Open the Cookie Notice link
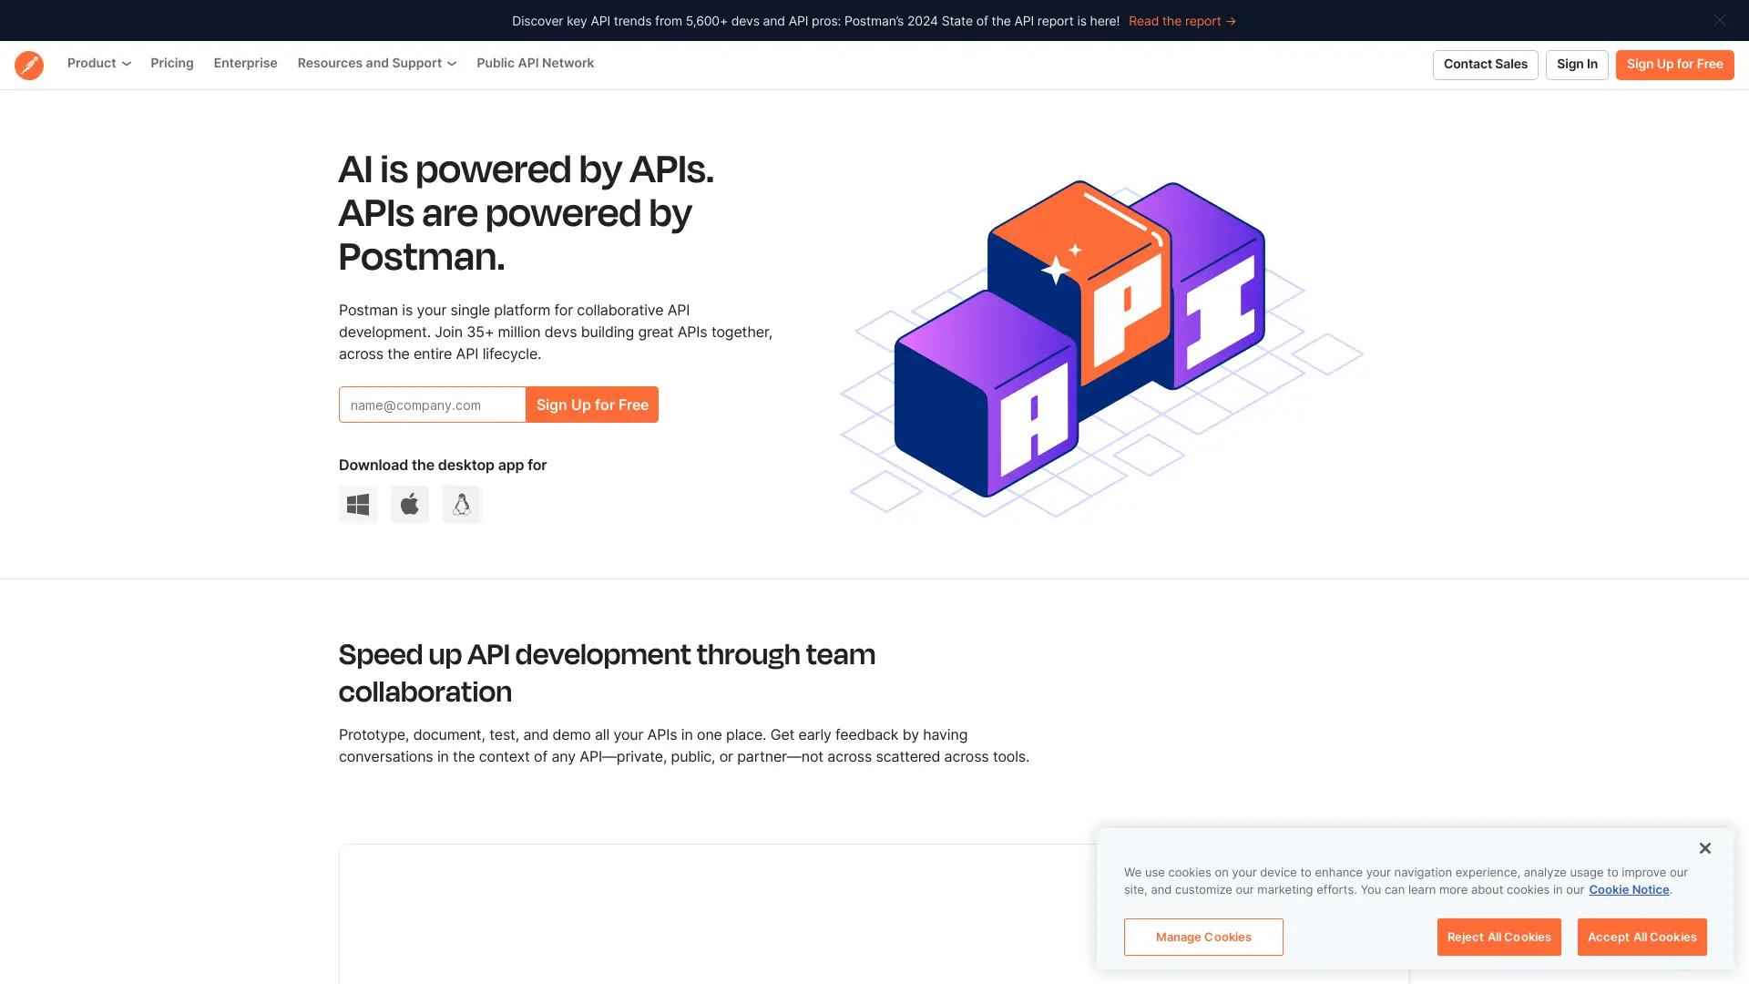This screenshot has width=1749, height=984. point(1629,890)
